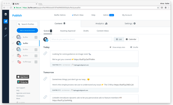The image size is (173, 105).
Task: Click the browser address bar URL
Action: click(x=51, y=8)
